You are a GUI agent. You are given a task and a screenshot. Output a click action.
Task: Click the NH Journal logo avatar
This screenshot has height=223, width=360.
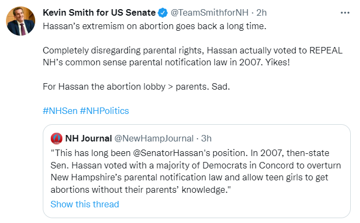pyautogui.click(x=56, y=137)
